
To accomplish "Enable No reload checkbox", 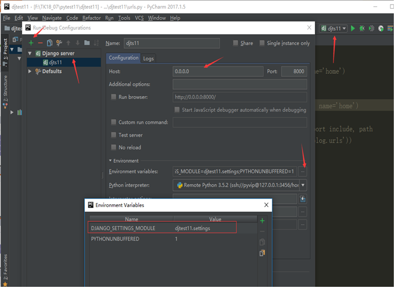I will coord(114,147).
